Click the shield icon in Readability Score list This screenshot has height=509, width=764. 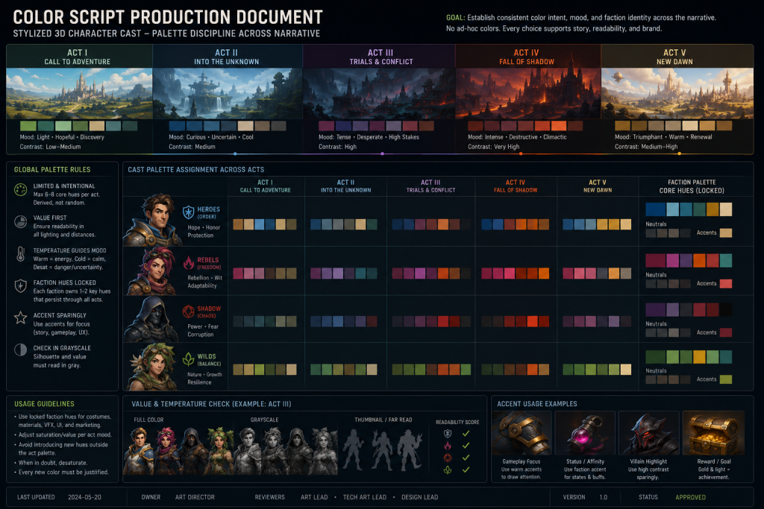pos(448,433)
